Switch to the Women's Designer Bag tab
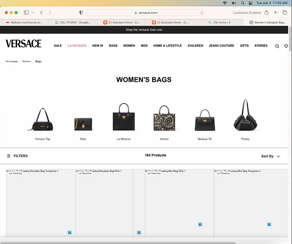Screen dimensions: 292x244 (268, 22)
